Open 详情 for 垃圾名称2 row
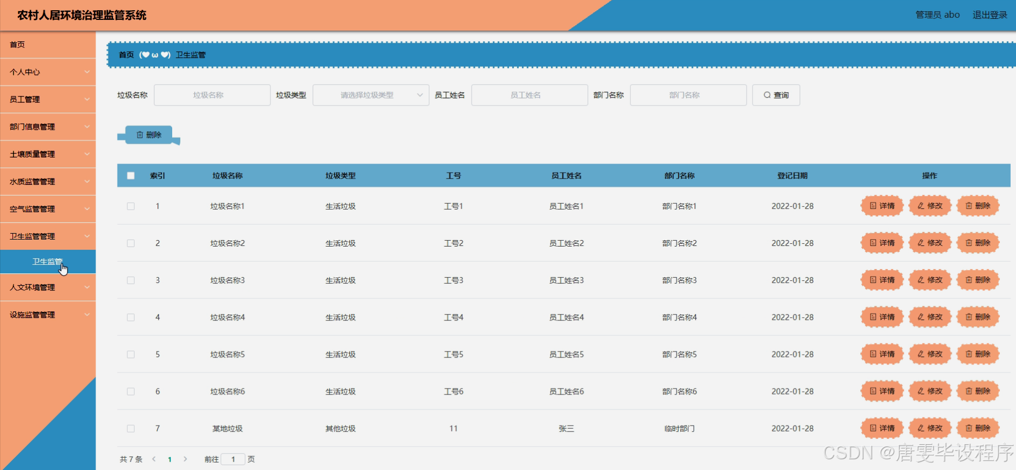This screenshot has width=1016, height=470. click(882, 243)
